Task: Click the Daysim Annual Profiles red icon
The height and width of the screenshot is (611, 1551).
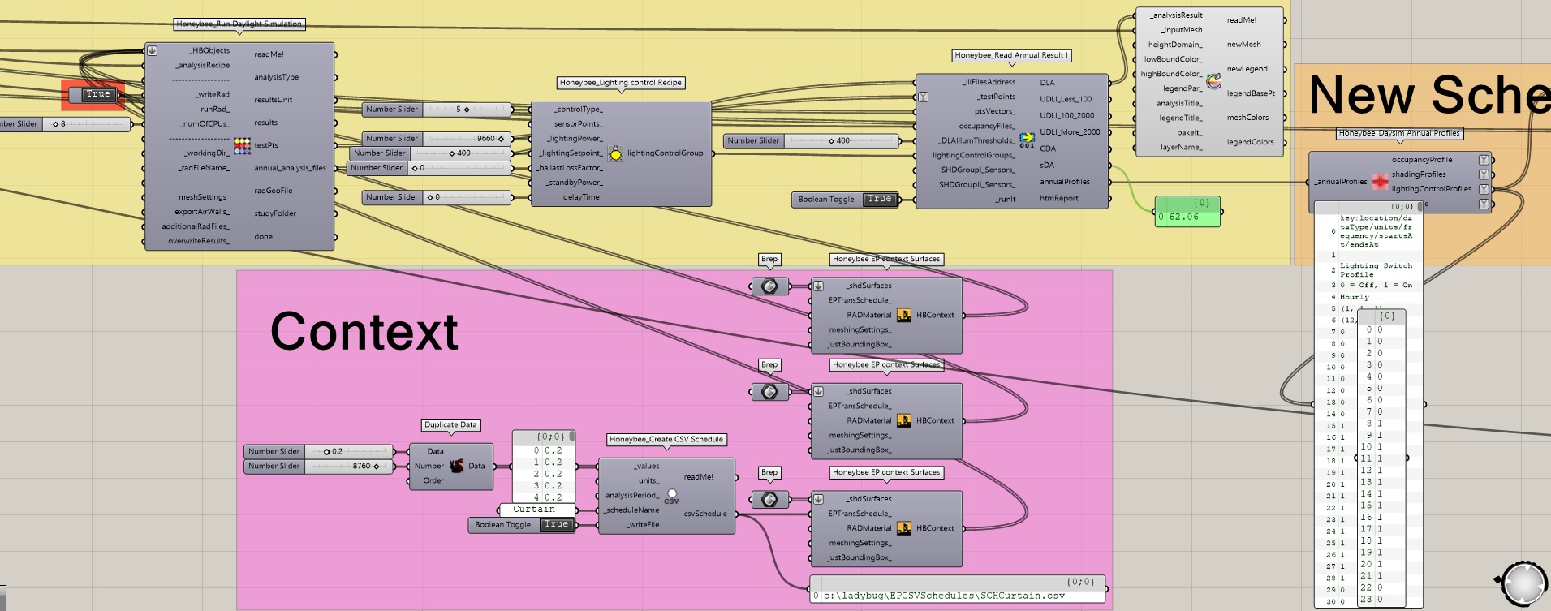Action: click(1380, 182)
